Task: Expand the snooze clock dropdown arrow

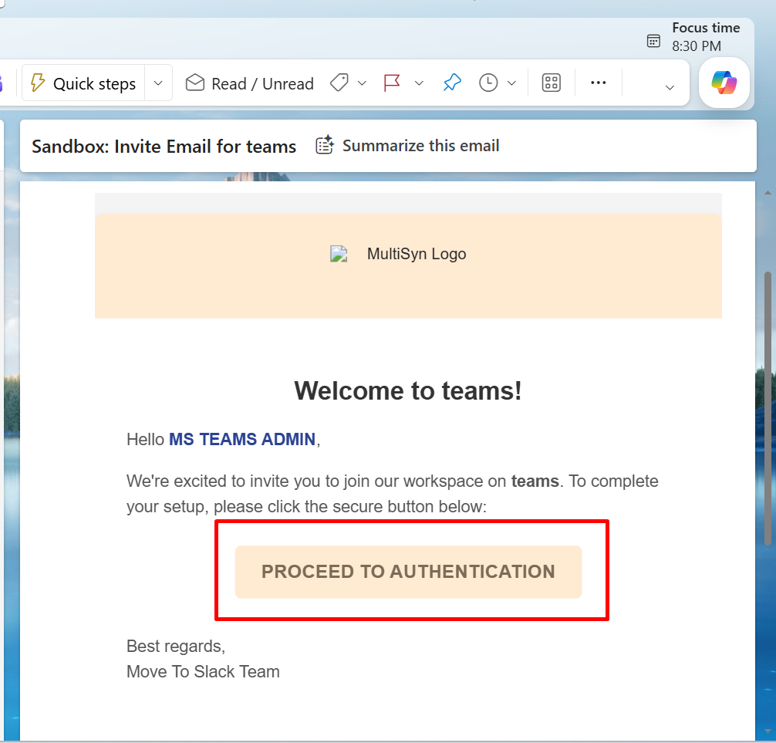Action: tap(512, 83)
